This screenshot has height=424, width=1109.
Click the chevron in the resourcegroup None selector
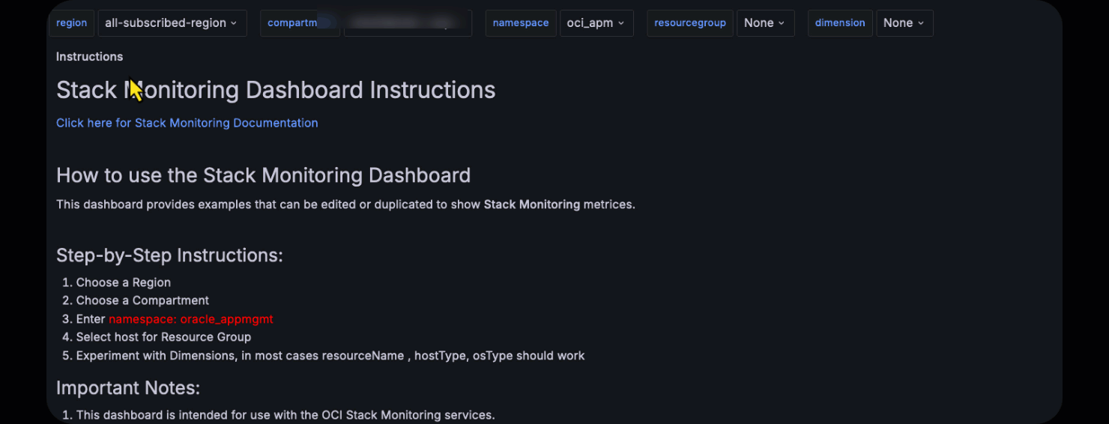click(x=782, y=23)
